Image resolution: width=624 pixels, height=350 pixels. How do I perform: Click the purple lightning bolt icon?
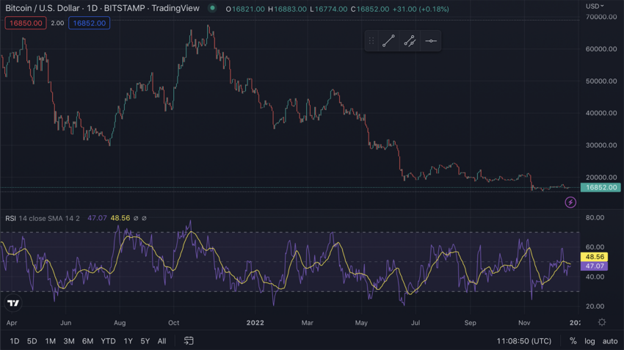[570, 203]
